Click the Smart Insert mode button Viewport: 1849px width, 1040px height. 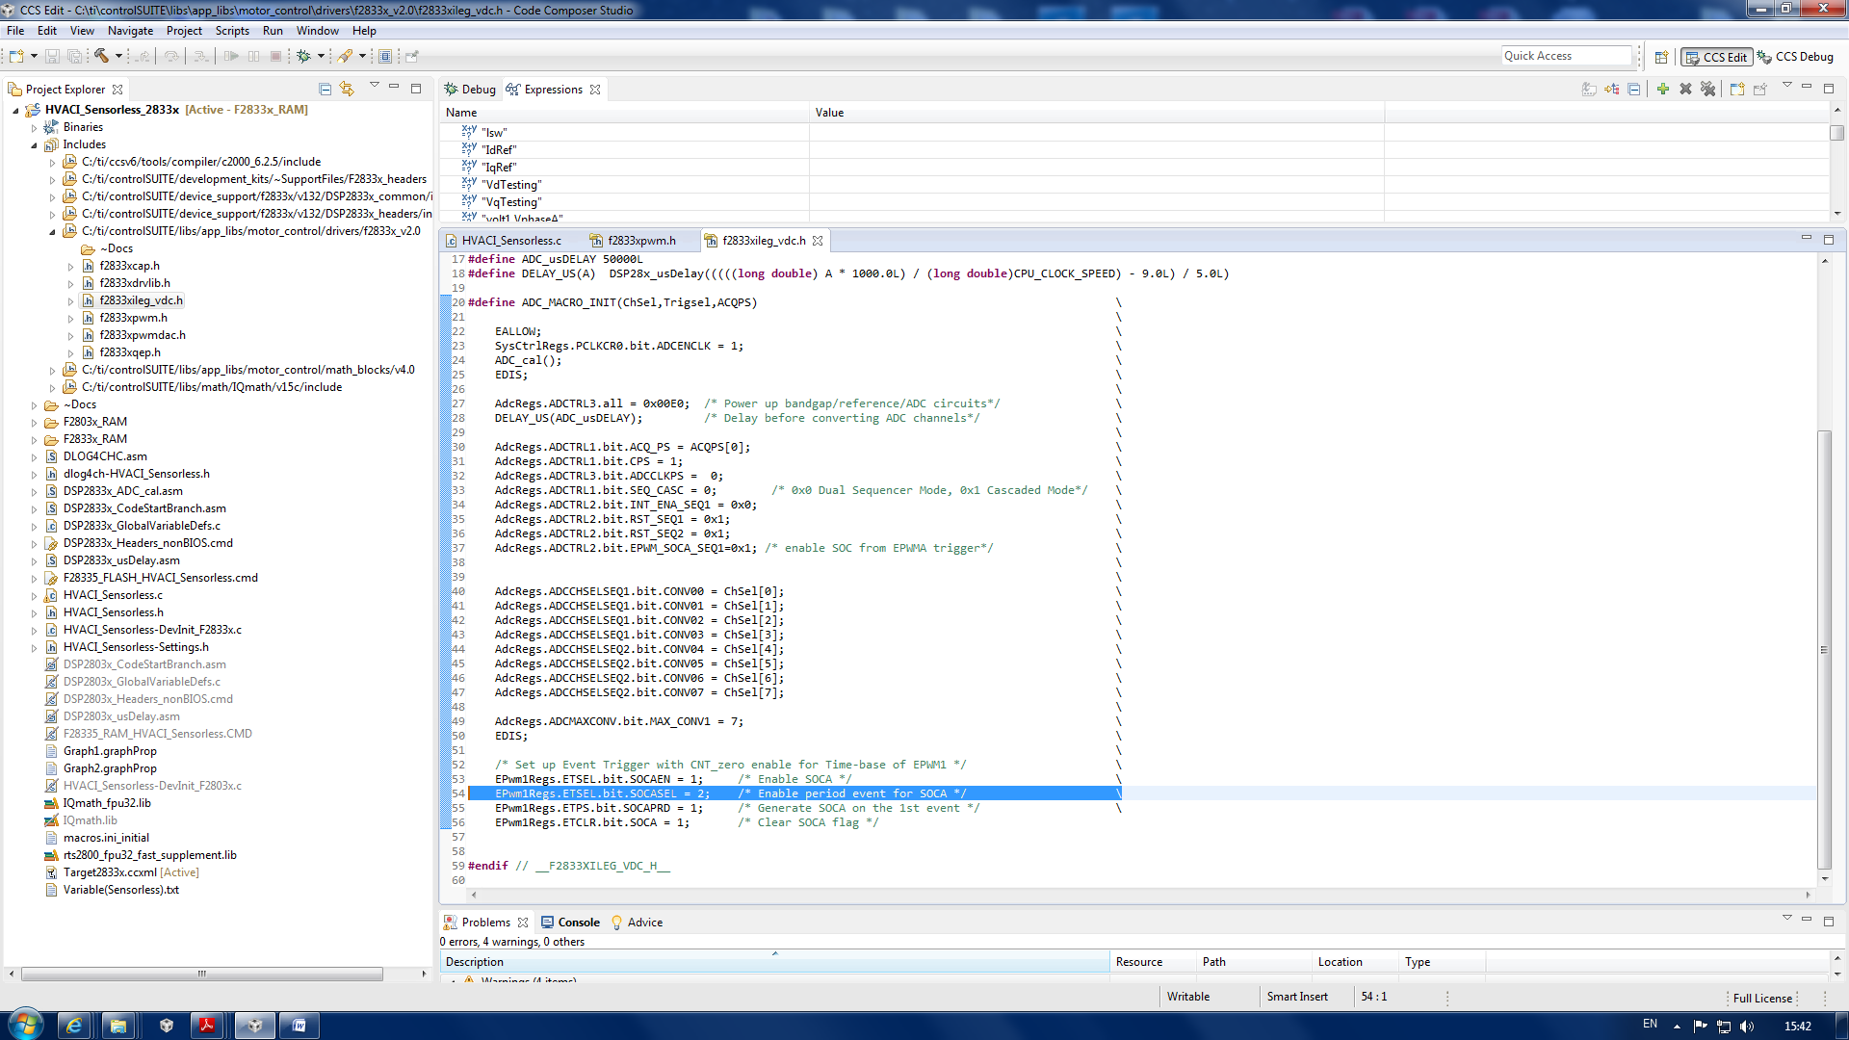point(1296,996)
